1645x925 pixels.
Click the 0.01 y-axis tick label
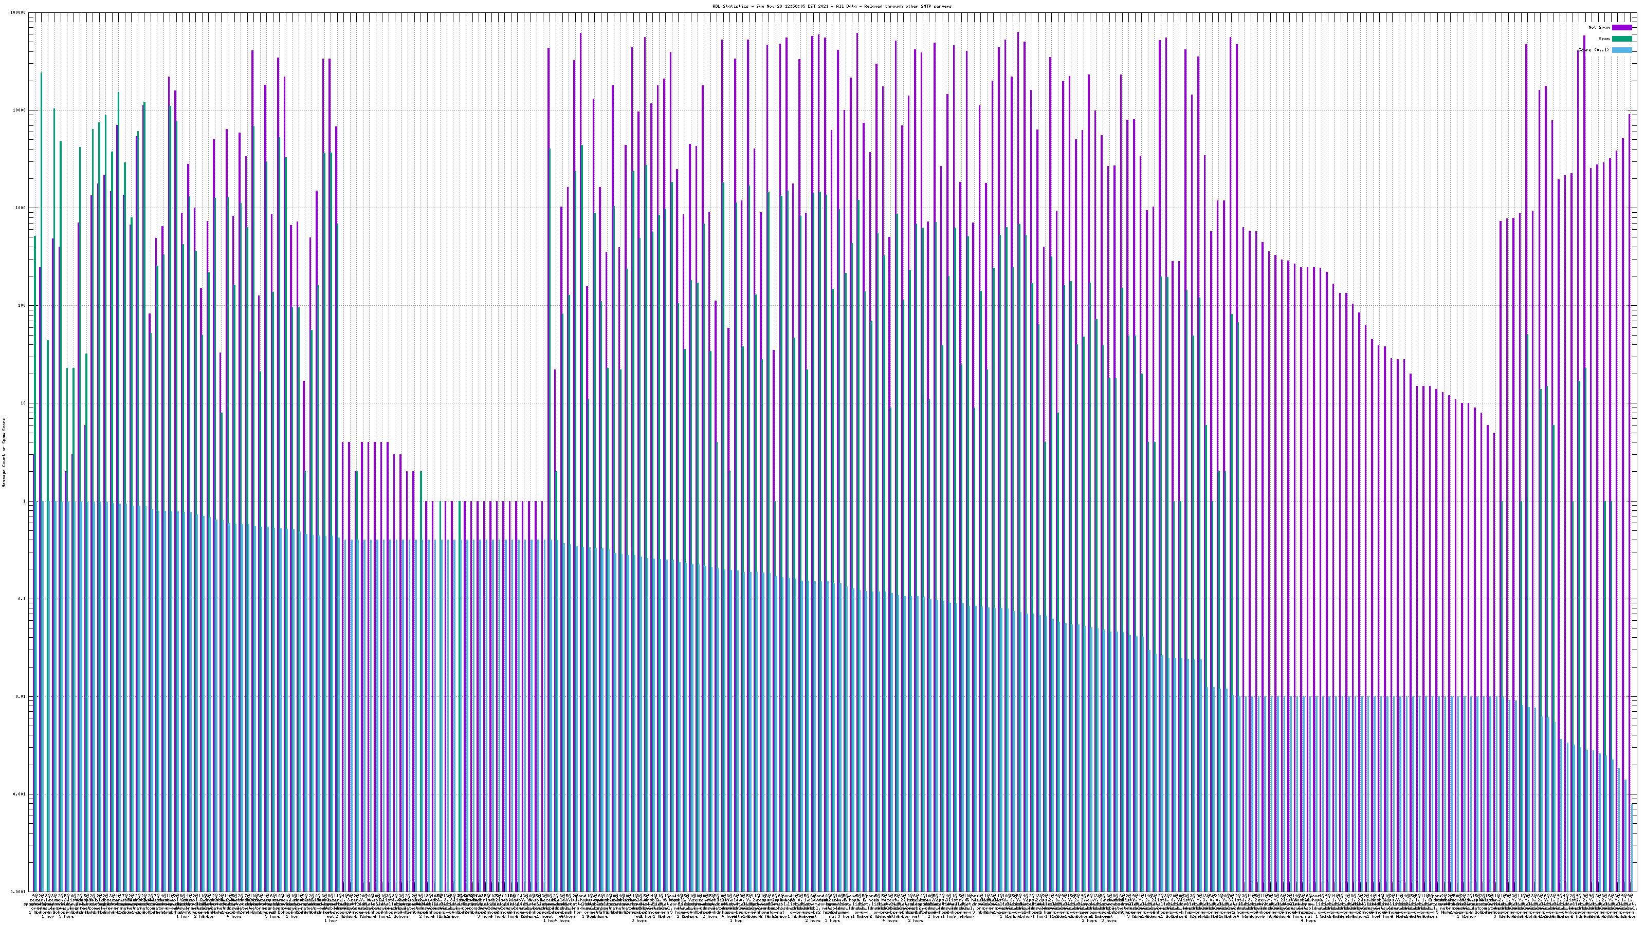21,696
